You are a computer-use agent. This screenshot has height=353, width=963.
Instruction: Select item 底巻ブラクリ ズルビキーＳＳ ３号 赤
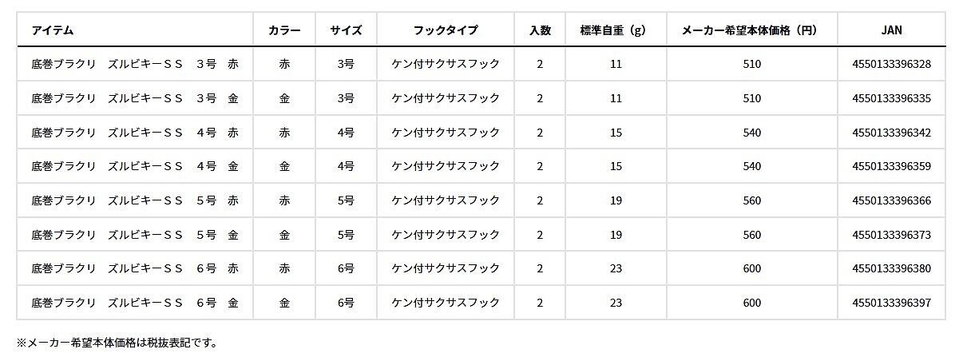(135, 64)
